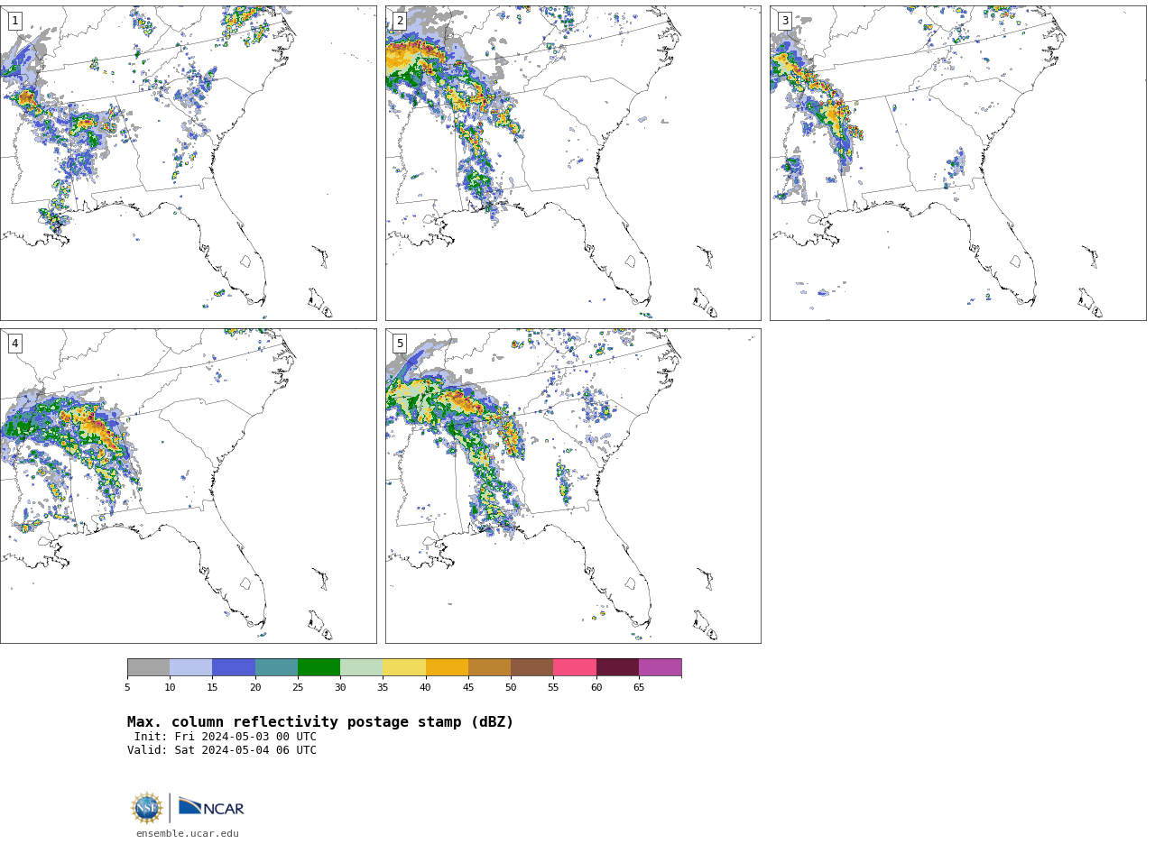Click the Valid: Sat 2024-05-04 06 UTC text
The height and width of the screenshot is (844, 1155).
222,750
